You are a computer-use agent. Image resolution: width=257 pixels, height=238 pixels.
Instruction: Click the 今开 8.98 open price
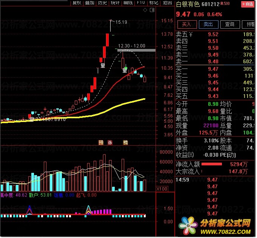pyautogui.click(x=213, y=104)
